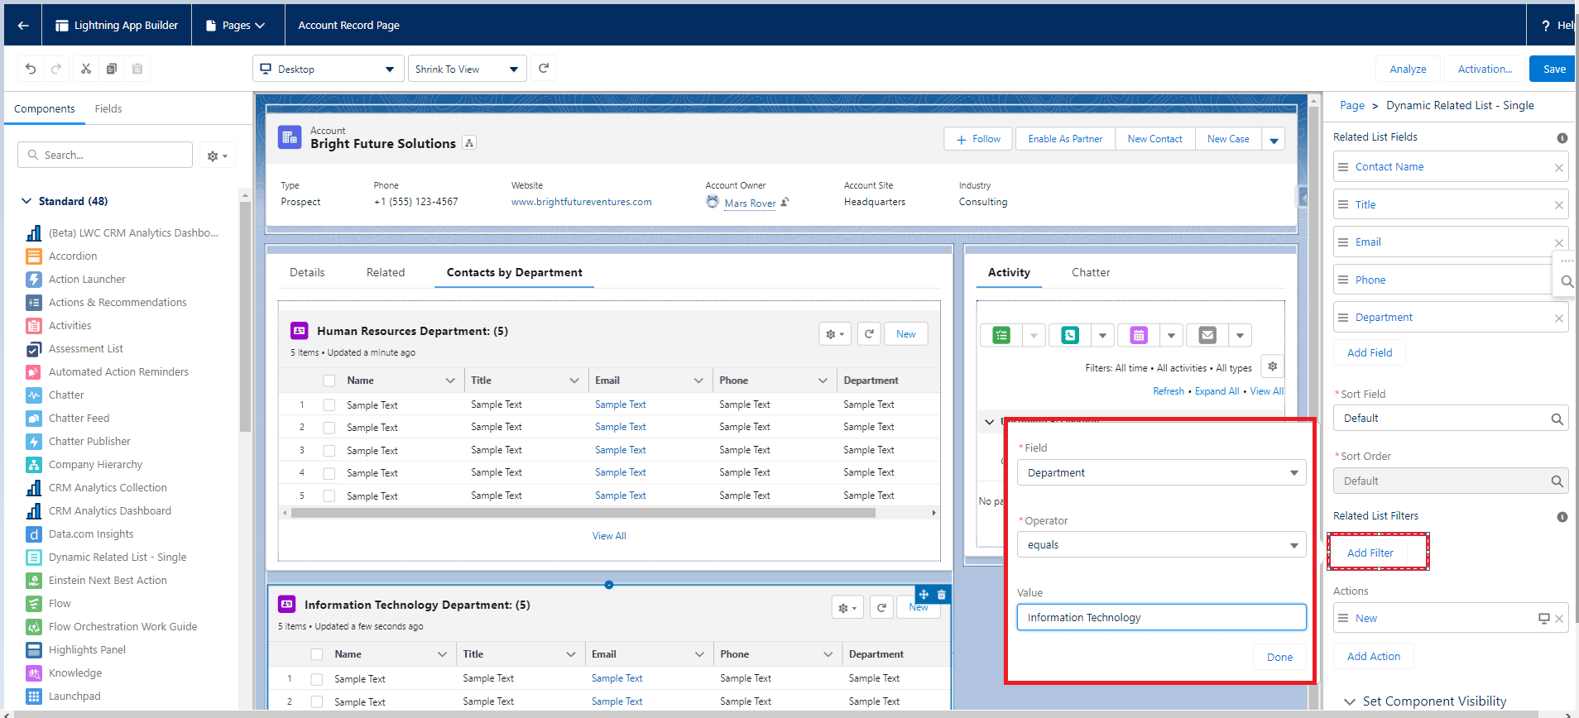This screenshot has width=1579, height=718.
Task: Open activity timeline filter gear
Action: point(1273,366)
